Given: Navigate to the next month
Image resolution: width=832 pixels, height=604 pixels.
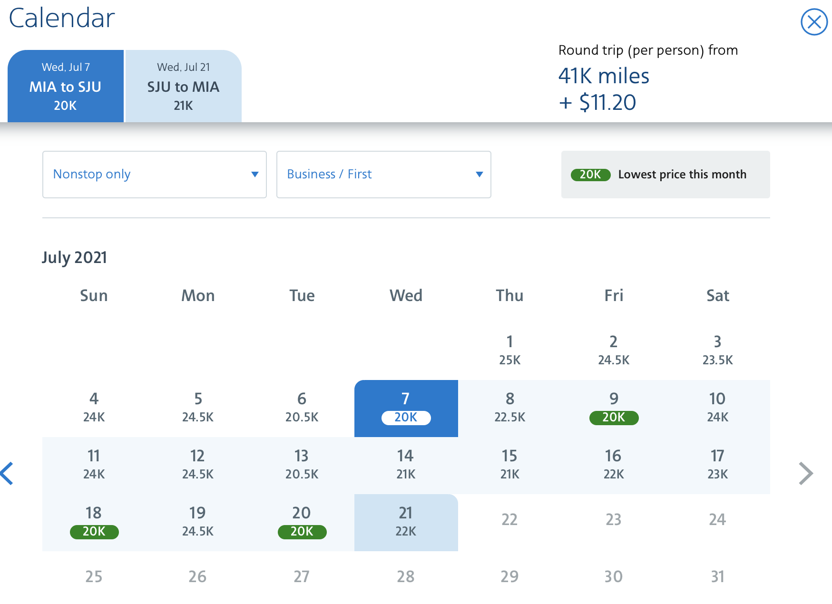Looking at the screenshot, I should coord(807,473).
